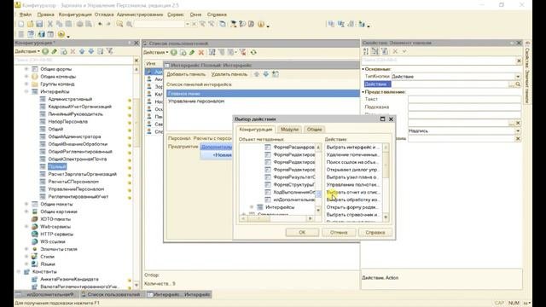
Task: Open the Действия dropdown in user list window
Action: (156, 53)
